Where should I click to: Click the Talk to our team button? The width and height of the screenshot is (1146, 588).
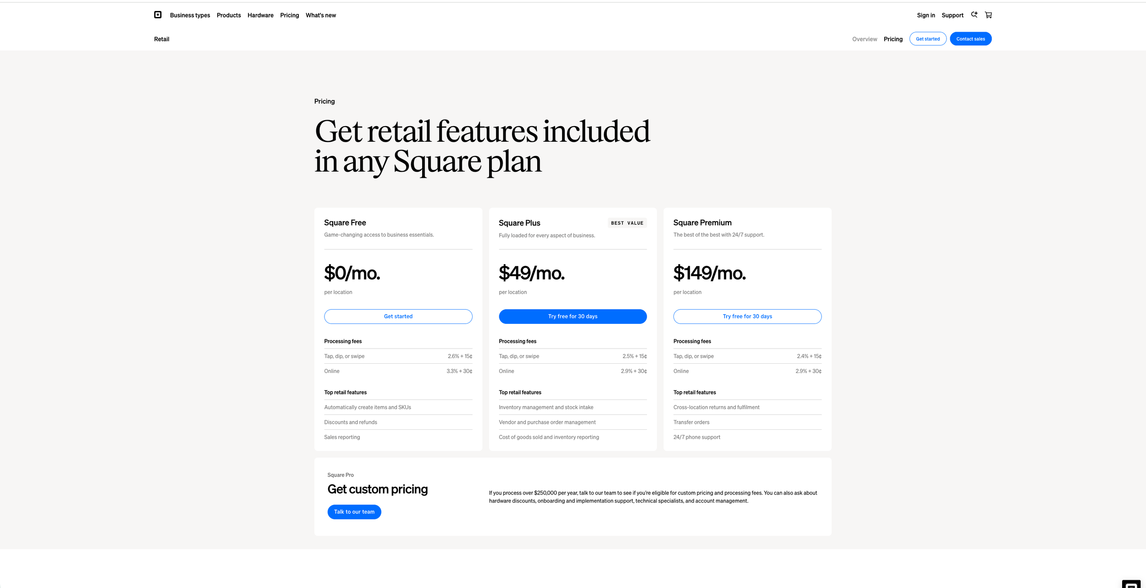tap(354, 512)
